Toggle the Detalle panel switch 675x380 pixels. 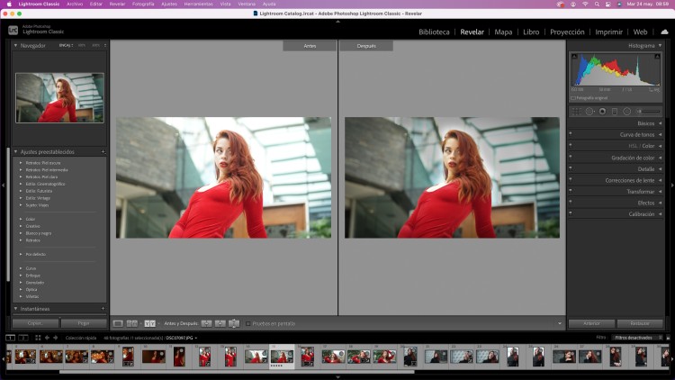pyautogui.click(x=571, y=168)
